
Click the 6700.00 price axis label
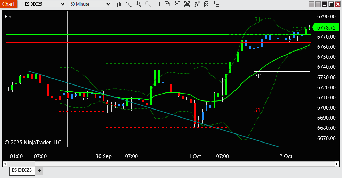pos(326,108)
